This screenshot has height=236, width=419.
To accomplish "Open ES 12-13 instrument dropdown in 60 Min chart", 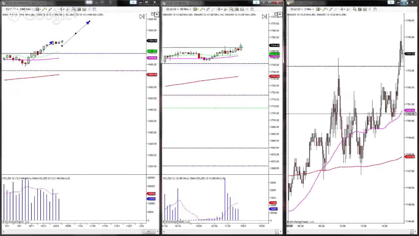I will coord(172,9).
